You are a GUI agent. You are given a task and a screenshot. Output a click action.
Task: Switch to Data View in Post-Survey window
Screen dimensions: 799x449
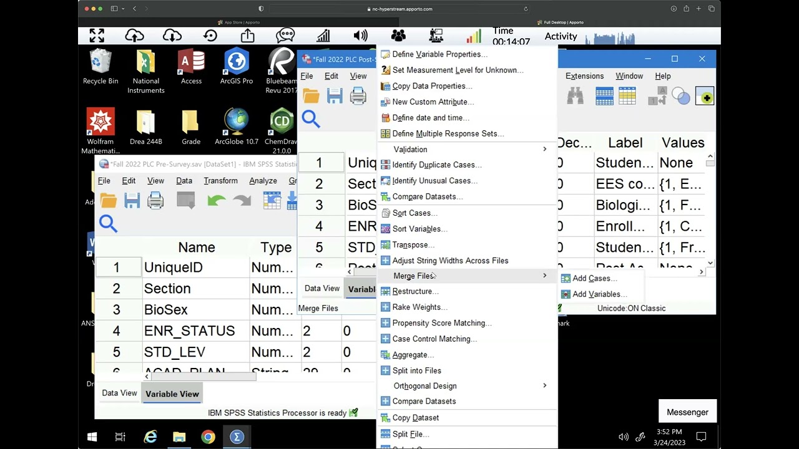click(322, 288)
